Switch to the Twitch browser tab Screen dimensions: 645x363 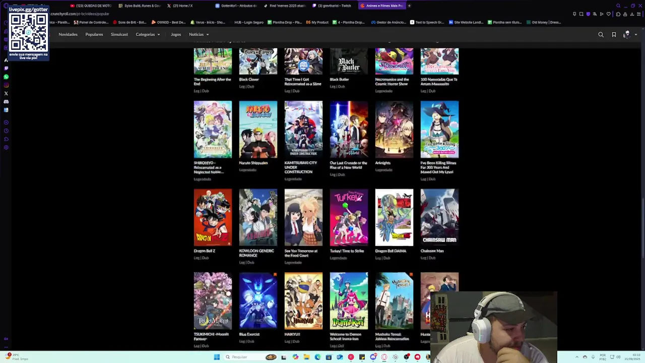[x=333, y=6]
